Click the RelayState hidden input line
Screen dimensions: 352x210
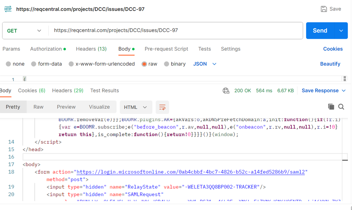(x=156, y=187)
